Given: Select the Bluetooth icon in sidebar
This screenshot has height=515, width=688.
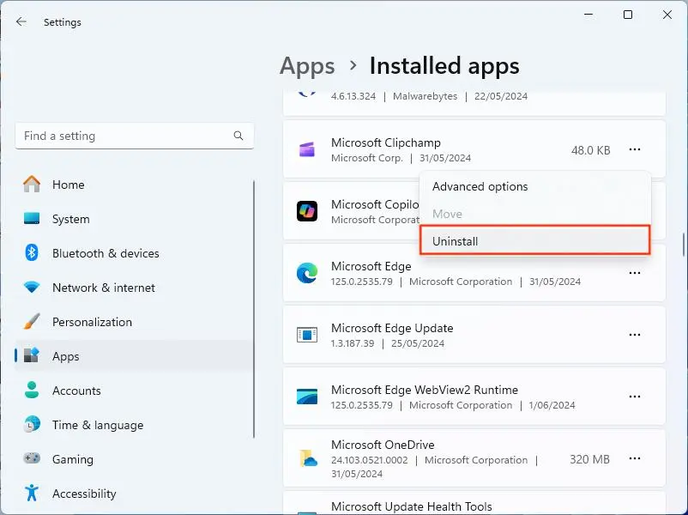Looking at the screenshot, I should (x=32, y=253).
